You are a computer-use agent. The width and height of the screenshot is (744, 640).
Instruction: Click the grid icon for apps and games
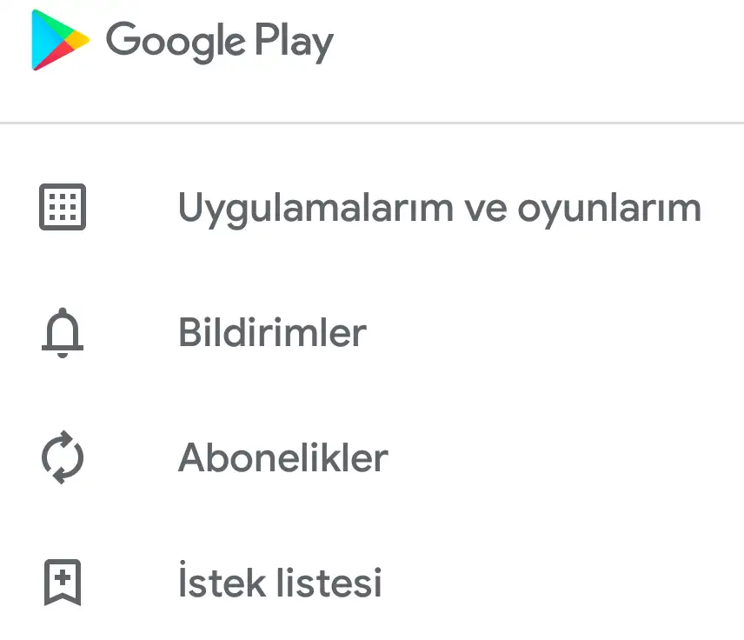[63, 207]
